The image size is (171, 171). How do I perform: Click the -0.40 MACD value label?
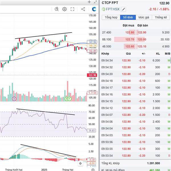(x=91, y=160)
